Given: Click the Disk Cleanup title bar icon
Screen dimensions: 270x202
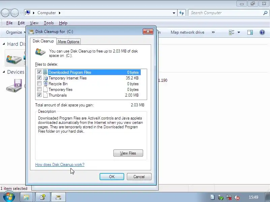Looking at the screenshot, I should (31, 32).
